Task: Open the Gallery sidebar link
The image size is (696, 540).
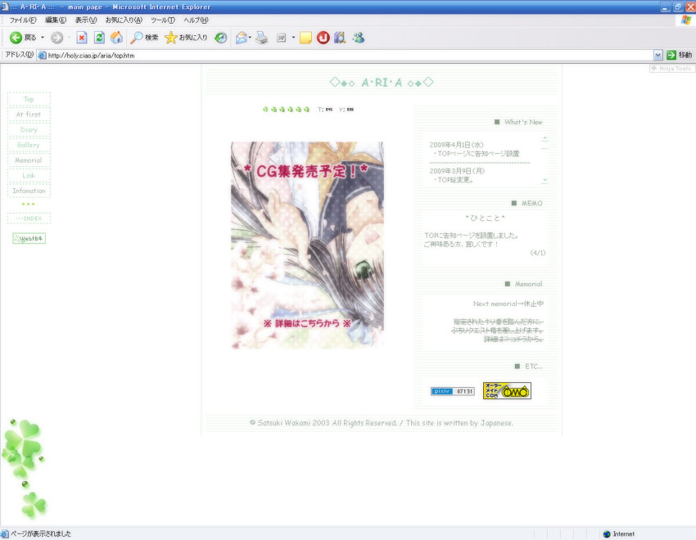Action: click(x=29, y=145)
